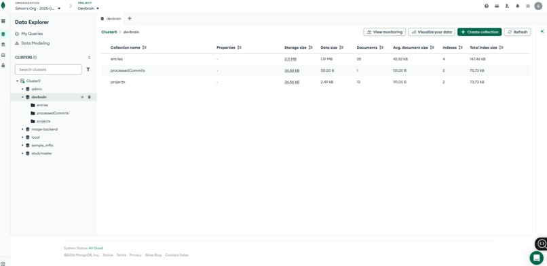Switch to the devbrain tab
This screenshot has height=266, width=547.
[111, 18]
